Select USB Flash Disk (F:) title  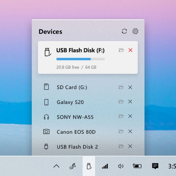pyautogui.click(x=80, y=50)
